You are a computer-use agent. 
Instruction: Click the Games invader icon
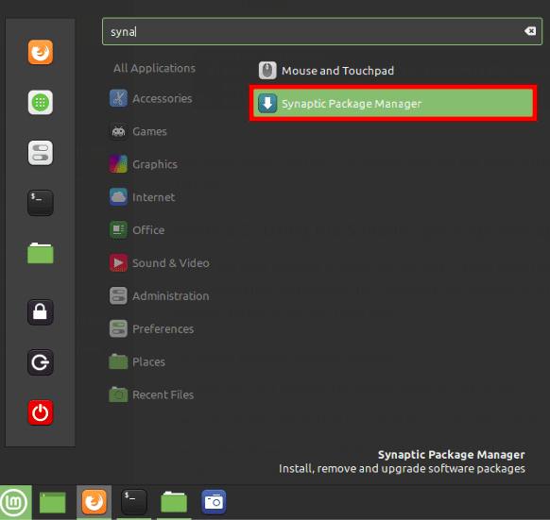(118, 131)
